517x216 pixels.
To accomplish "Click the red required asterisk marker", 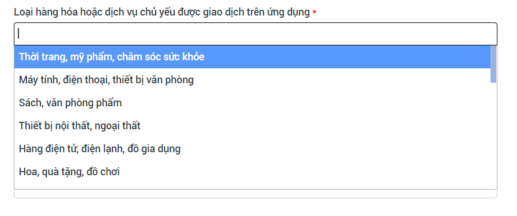I will (315, 13).
